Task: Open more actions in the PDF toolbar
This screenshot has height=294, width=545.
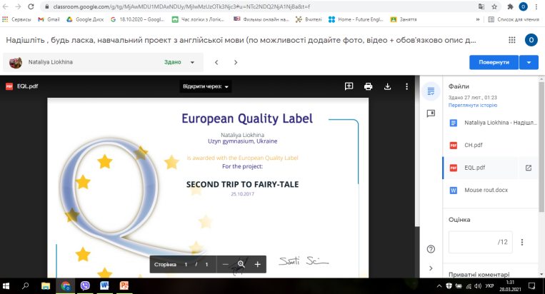Action: click(x=406, y=86)
